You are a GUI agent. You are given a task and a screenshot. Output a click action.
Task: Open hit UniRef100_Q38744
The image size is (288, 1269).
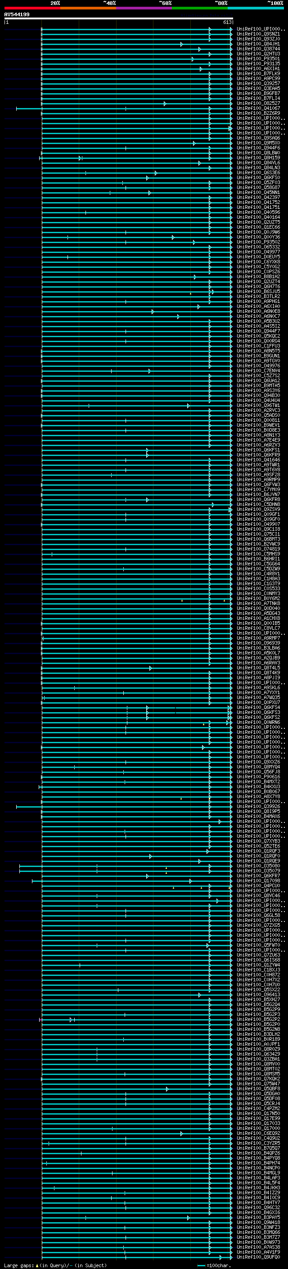(x=258, y=49)
